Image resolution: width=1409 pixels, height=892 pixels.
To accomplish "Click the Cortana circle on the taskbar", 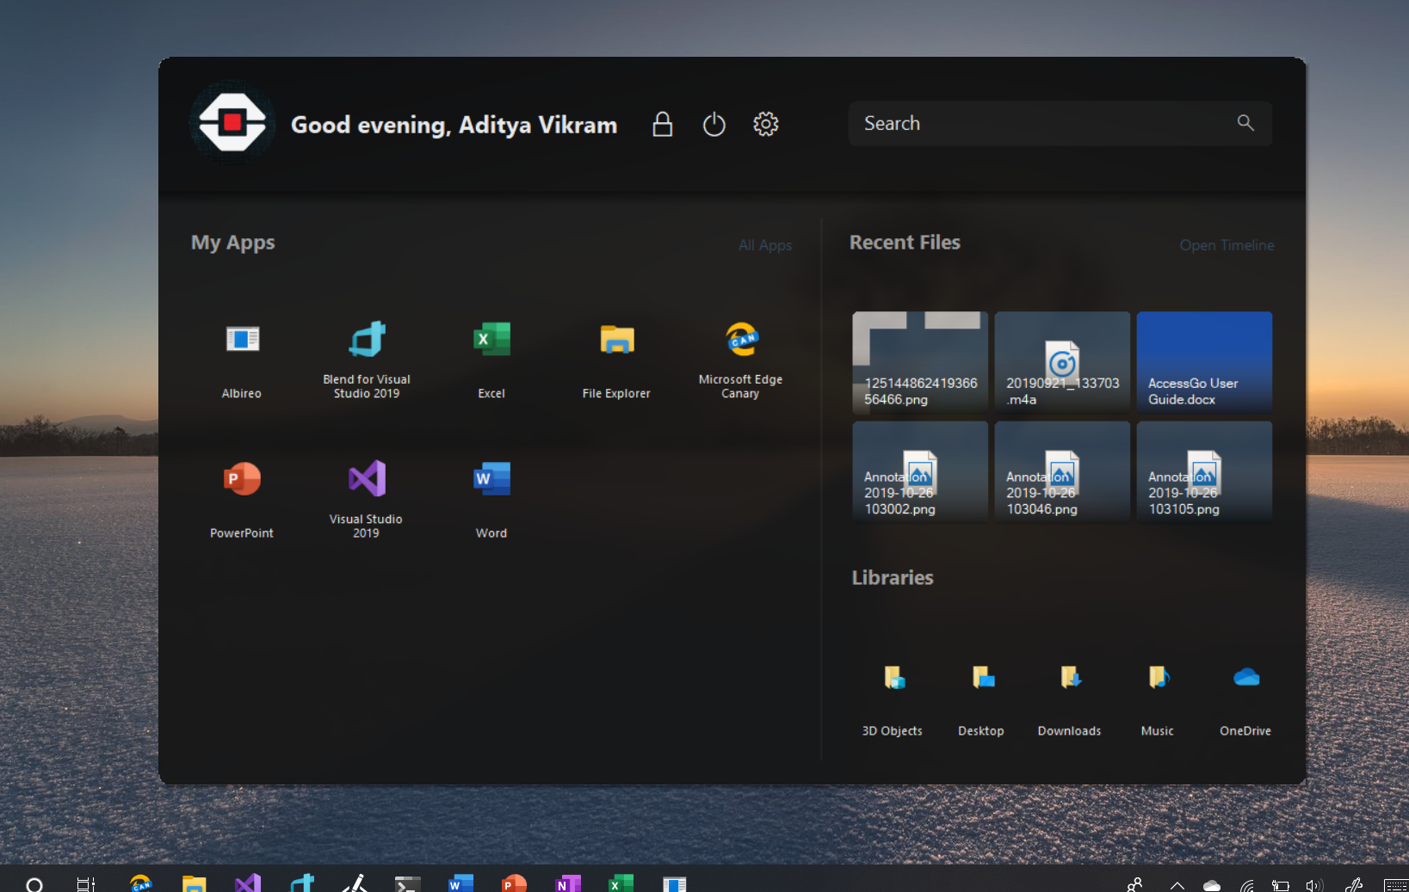I will (x=34, y=883).
